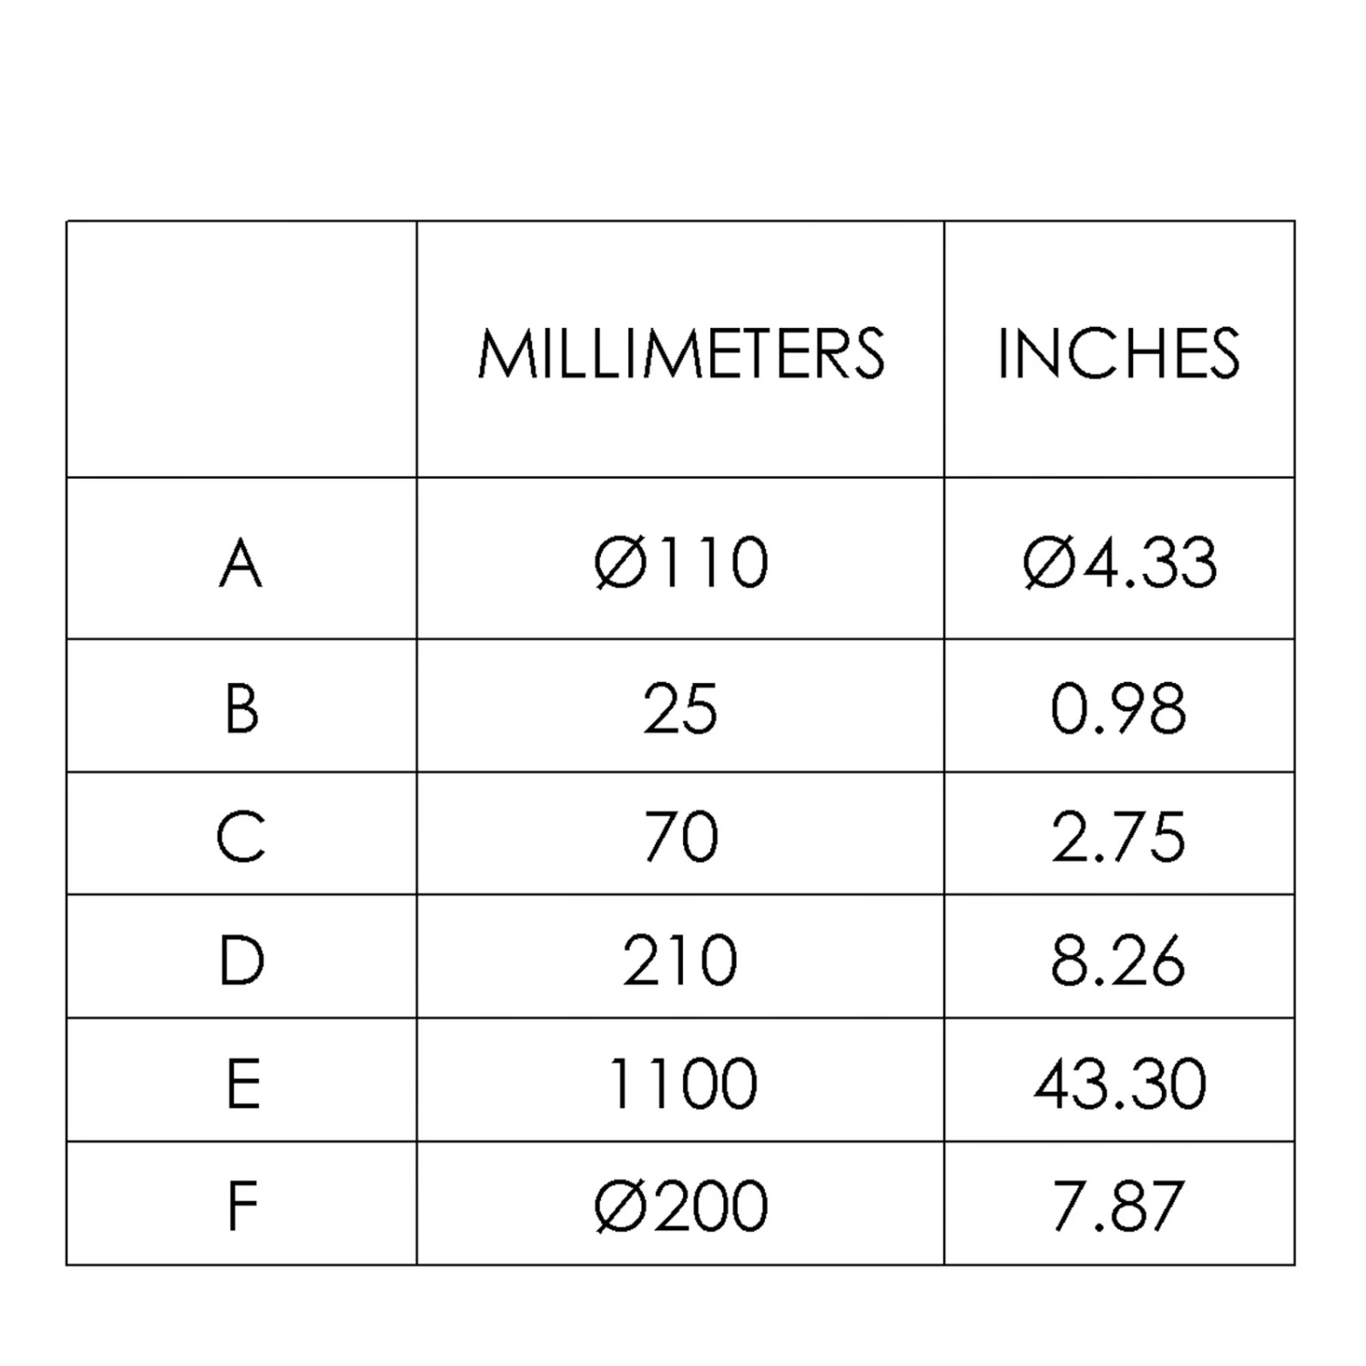This screenshot has height=1366, width=1366.
Task: Click the Ø4.33 inches cell
Action: point(1119,563)
